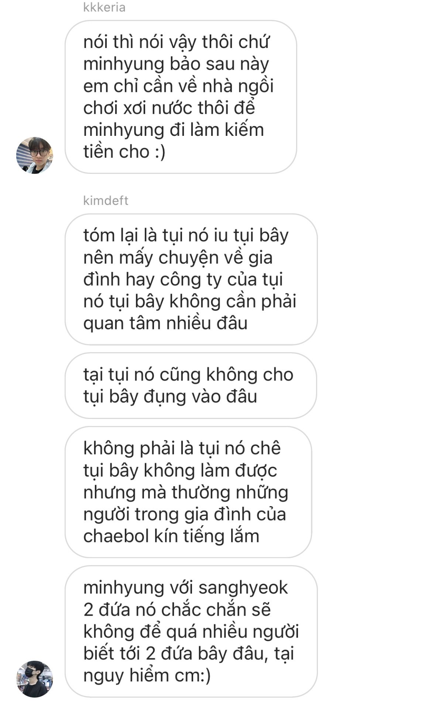Click the smiley after "tiền cho"
The height and width of the screenshot is (701, 432).
point(160,152)
